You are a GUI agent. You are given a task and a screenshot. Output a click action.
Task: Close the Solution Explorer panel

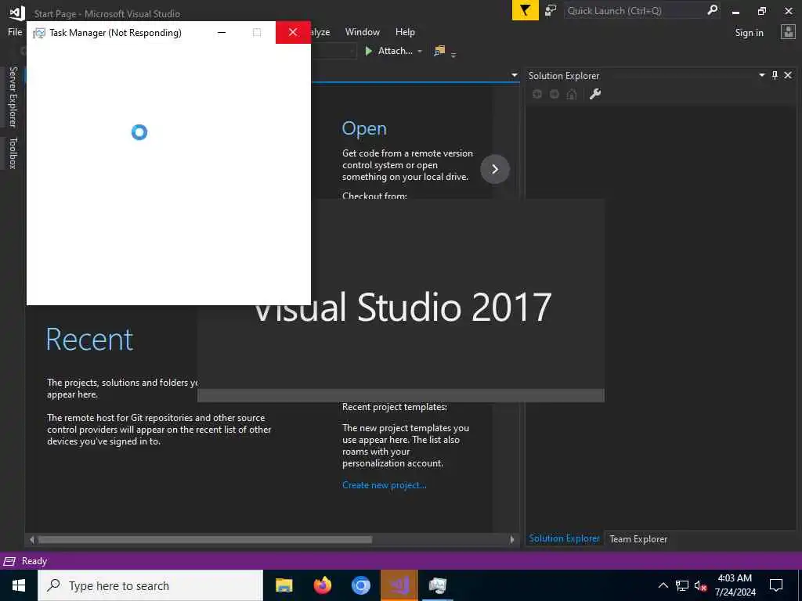coord(788,75)
